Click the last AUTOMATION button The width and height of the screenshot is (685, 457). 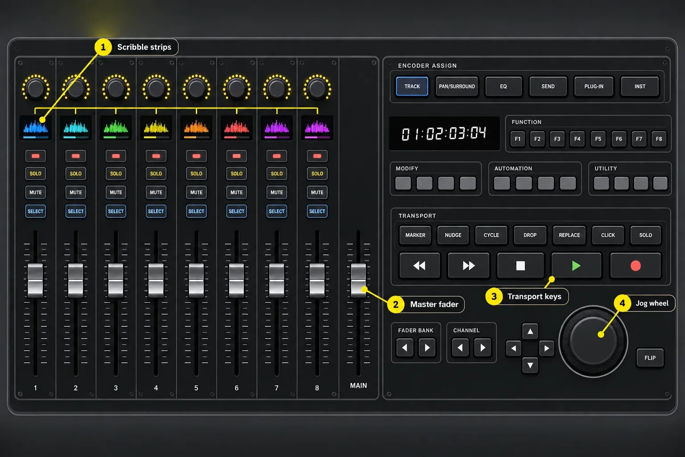pos(568,183)
